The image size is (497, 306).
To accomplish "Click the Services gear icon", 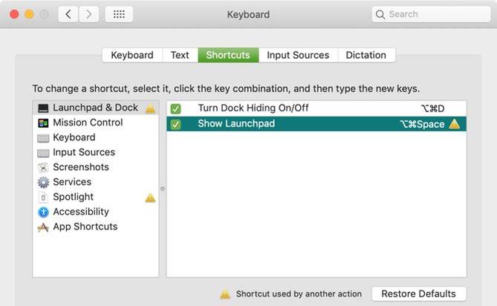I will click(44, 182).
